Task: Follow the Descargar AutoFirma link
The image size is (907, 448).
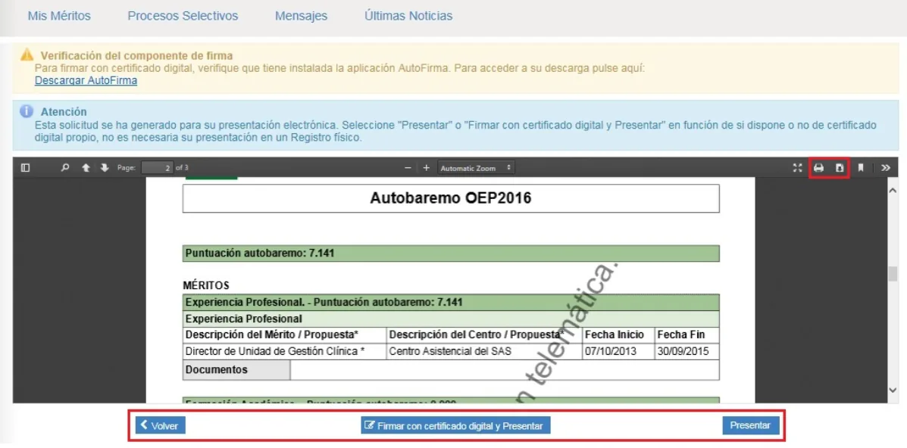Action: pos(86,81)
